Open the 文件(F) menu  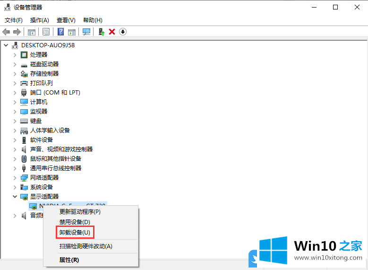[14, 20]
